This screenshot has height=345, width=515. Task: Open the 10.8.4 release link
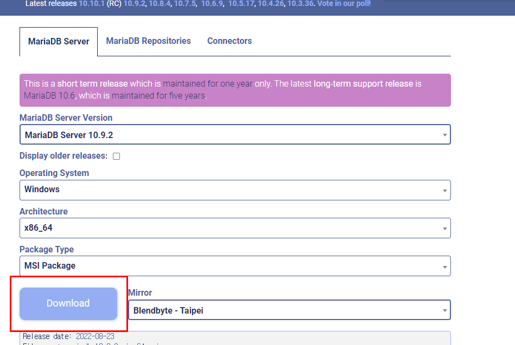(160, 4)
